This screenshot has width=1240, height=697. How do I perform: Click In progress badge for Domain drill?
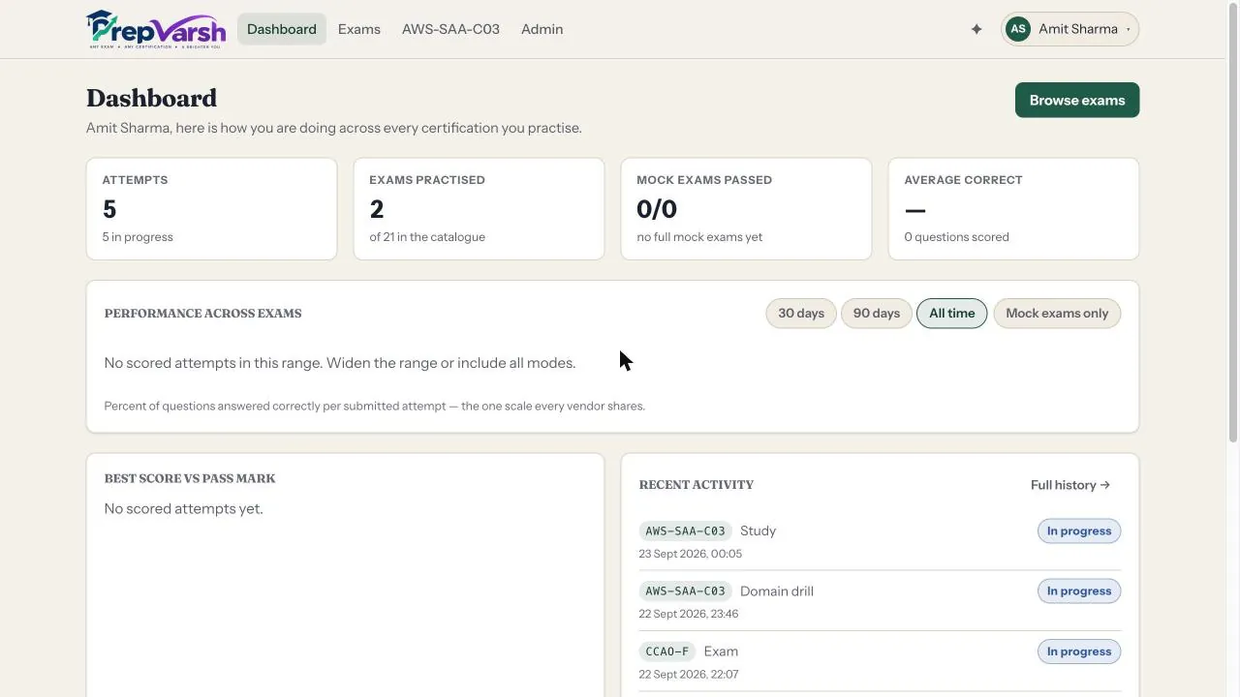coord(1079,591)
